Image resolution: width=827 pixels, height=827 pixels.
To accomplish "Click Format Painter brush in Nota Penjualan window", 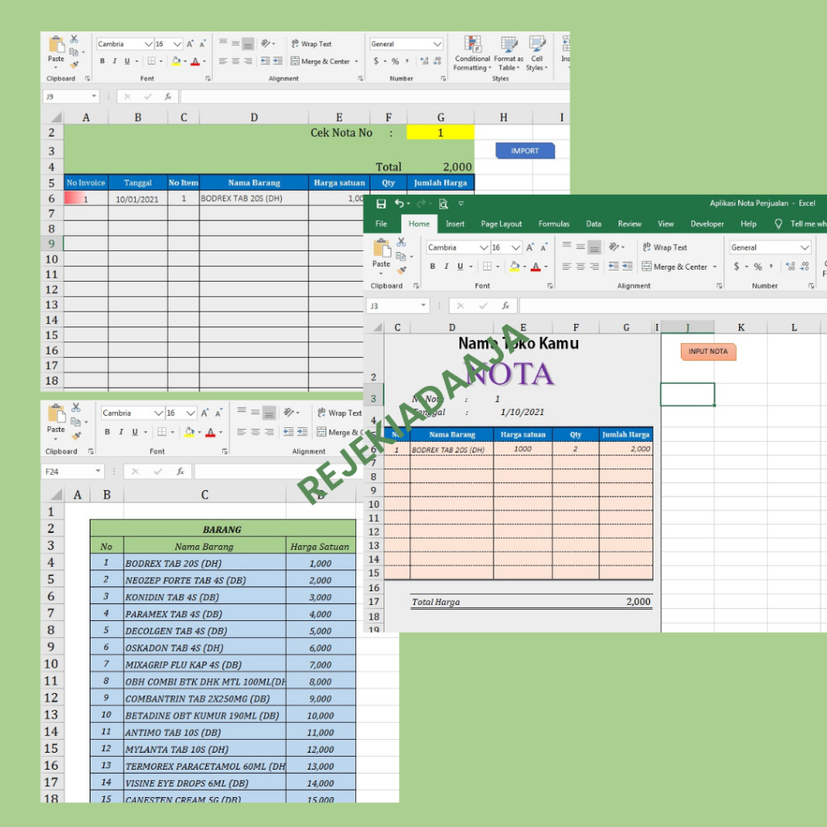I will tap(401, 271).
